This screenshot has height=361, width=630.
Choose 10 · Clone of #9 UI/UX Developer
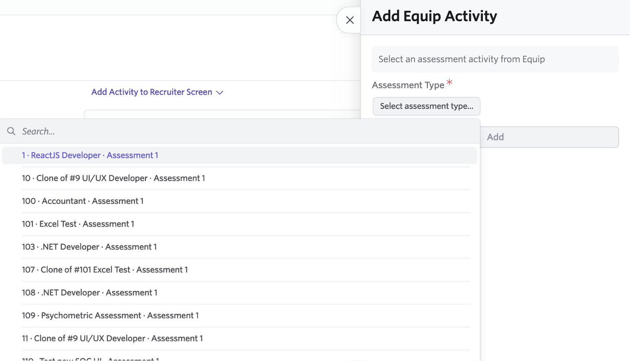[x=239, y=178]
